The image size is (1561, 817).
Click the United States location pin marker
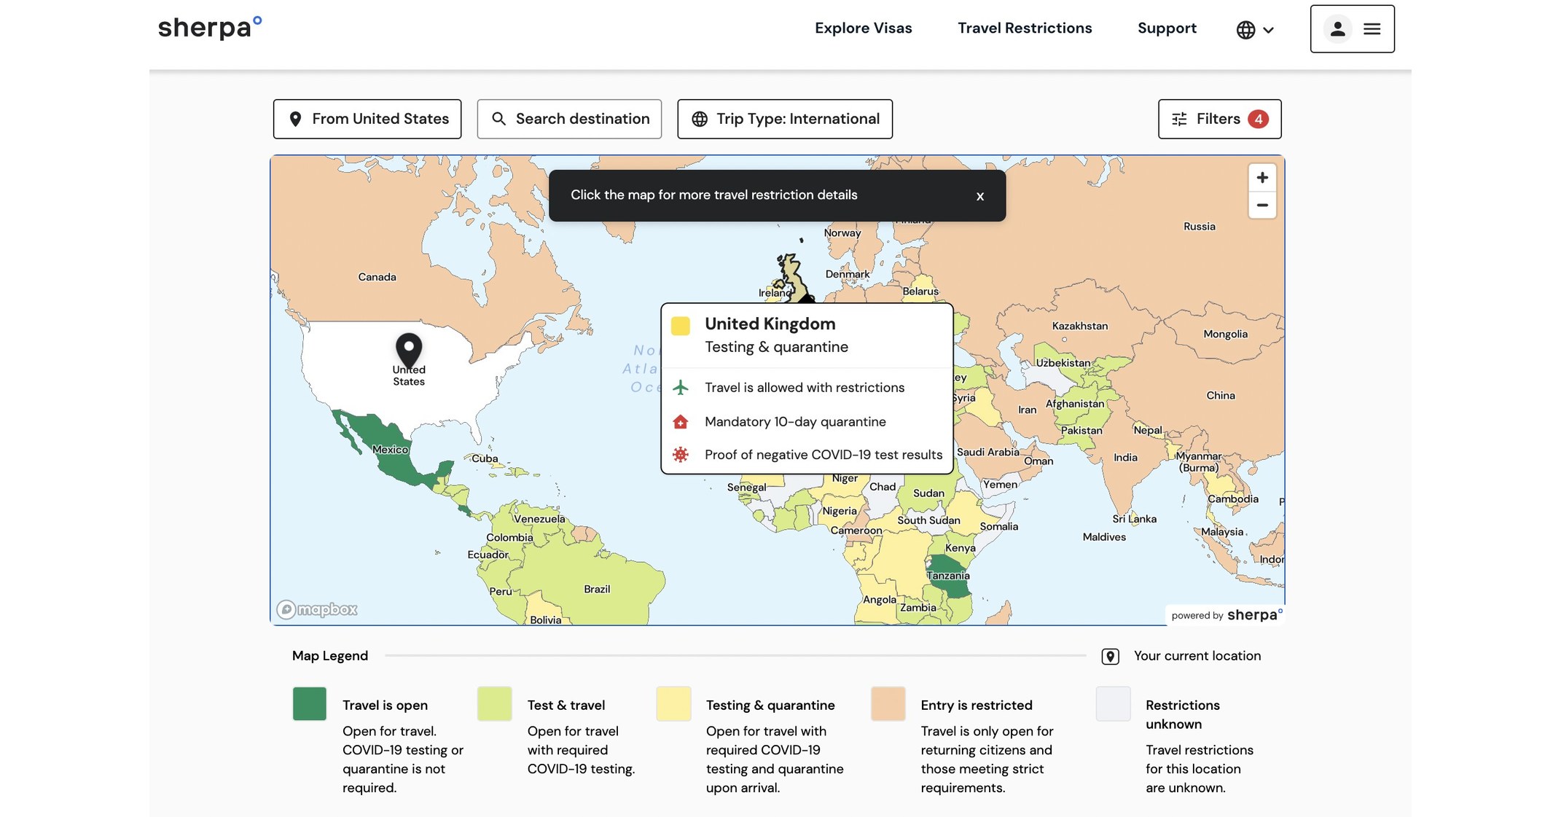[408, 349]
